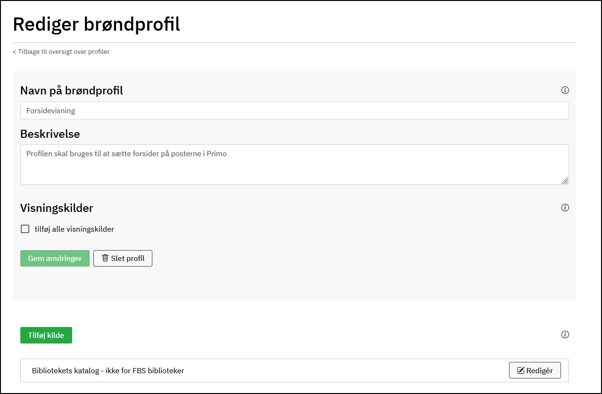The height and width of the screenshot is (394, 602).
Task: Click info icon right of Tilføj kilde
Action: click(x=565, y=335)
